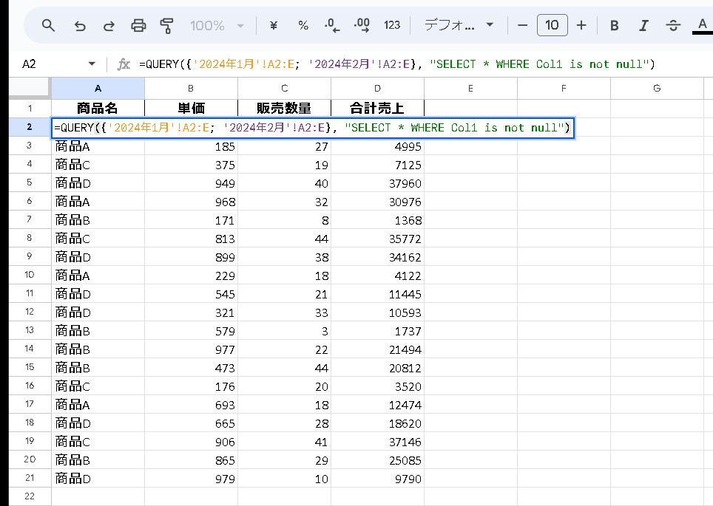Open the text color picker
This screenshot has width=713, height=506.
click(x=701, y=26)
